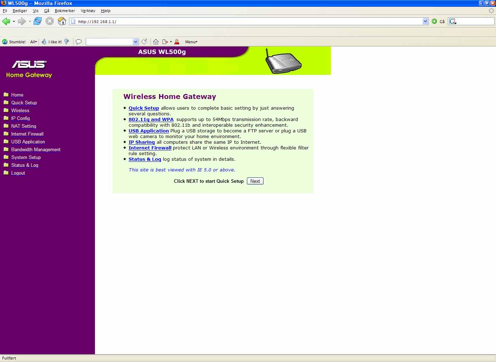Click the folder icon beside Wireless

6,110
